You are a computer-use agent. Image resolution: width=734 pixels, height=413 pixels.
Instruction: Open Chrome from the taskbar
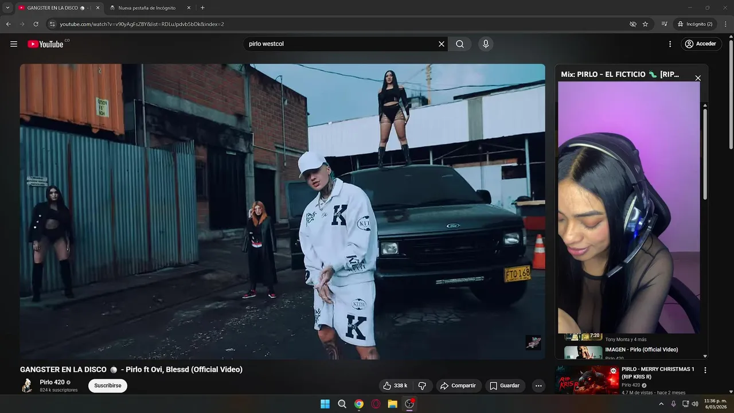pyautogui.click(x=359, y=404)
